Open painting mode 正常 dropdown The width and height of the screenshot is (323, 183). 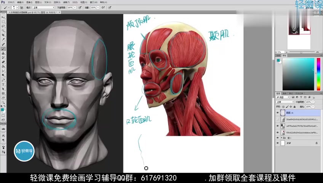click(43, 8)
